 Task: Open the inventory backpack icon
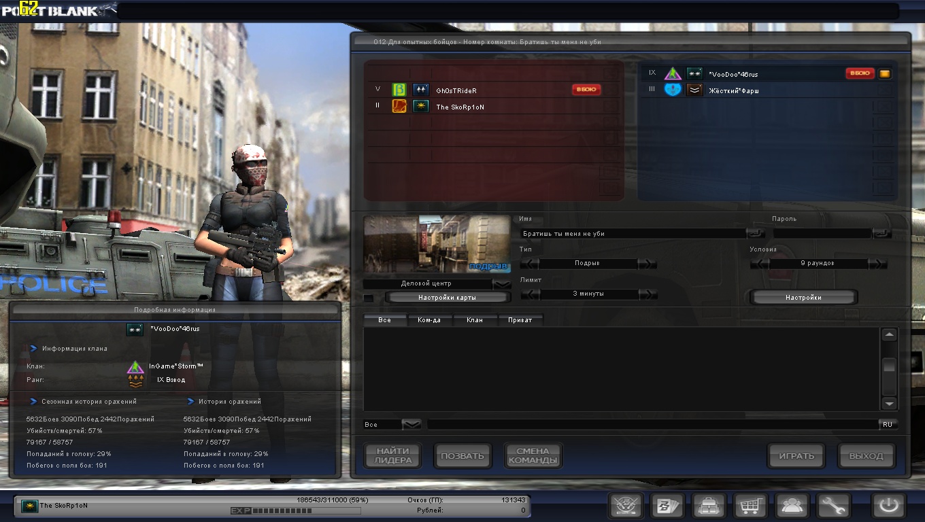coord(708,506)
